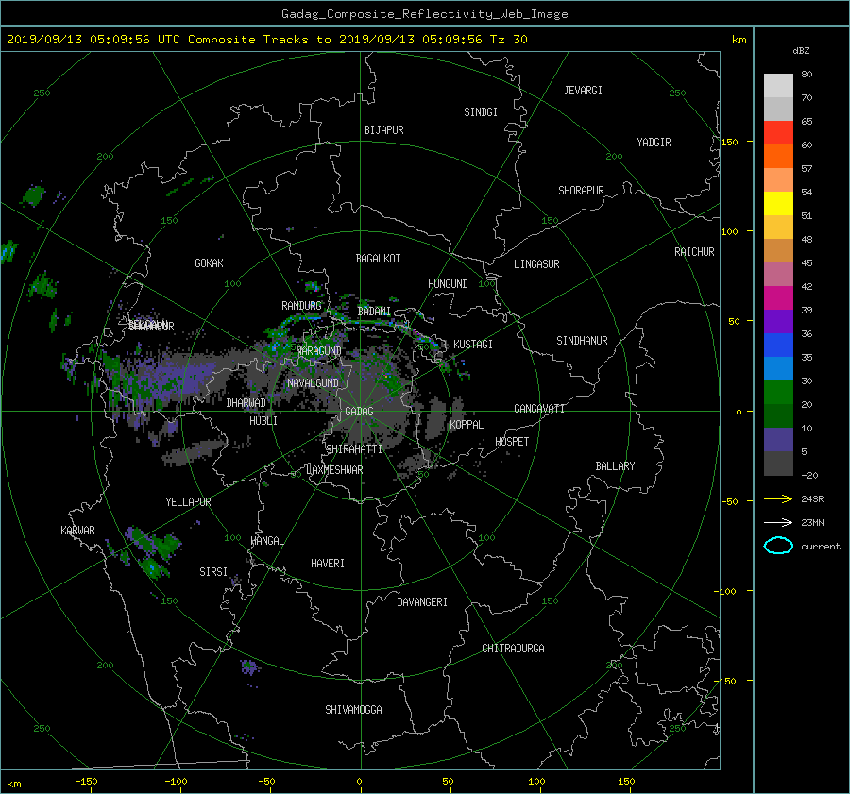Click the HAVERI city label
Image resolution: width=850 pixels, height=794 pixels.
(x=328, y=564)
